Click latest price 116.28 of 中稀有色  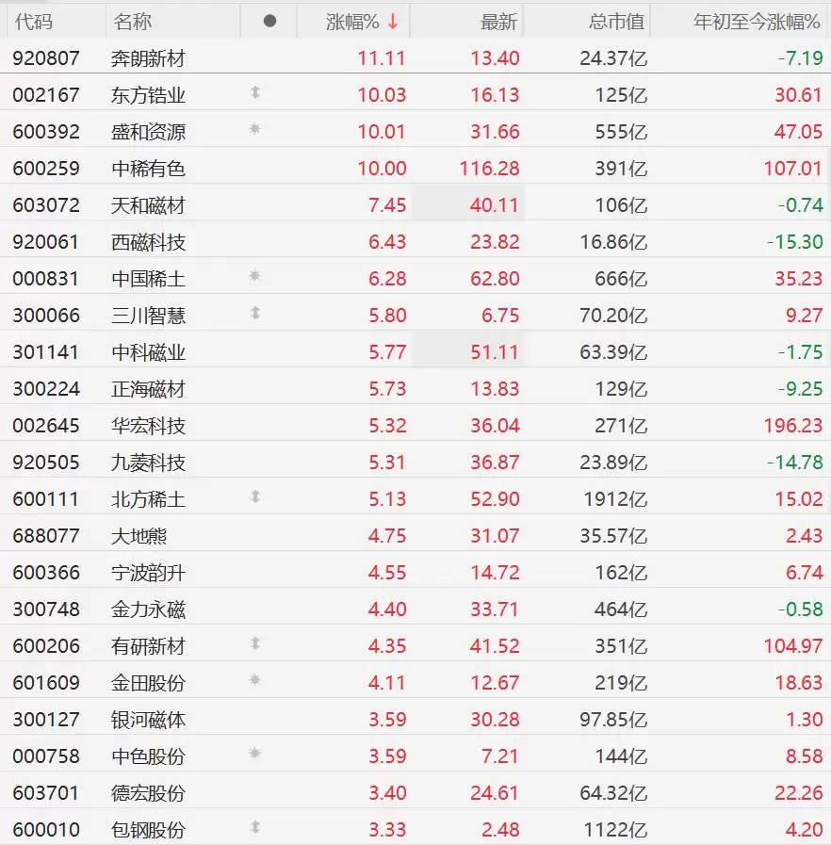(489, 169)
